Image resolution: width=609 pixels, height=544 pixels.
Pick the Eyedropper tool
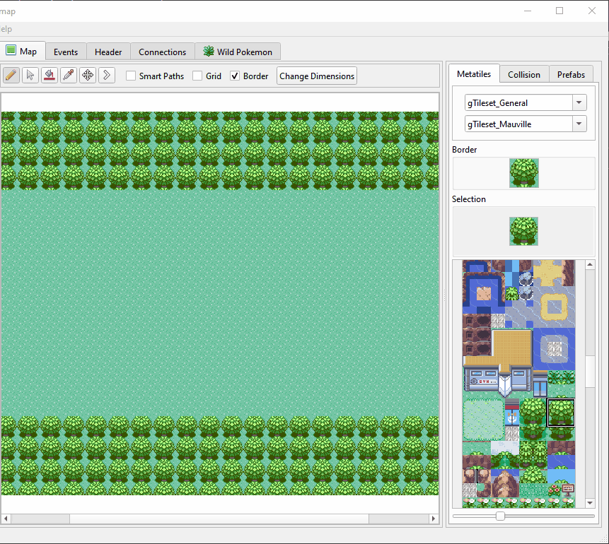point(69,76)
